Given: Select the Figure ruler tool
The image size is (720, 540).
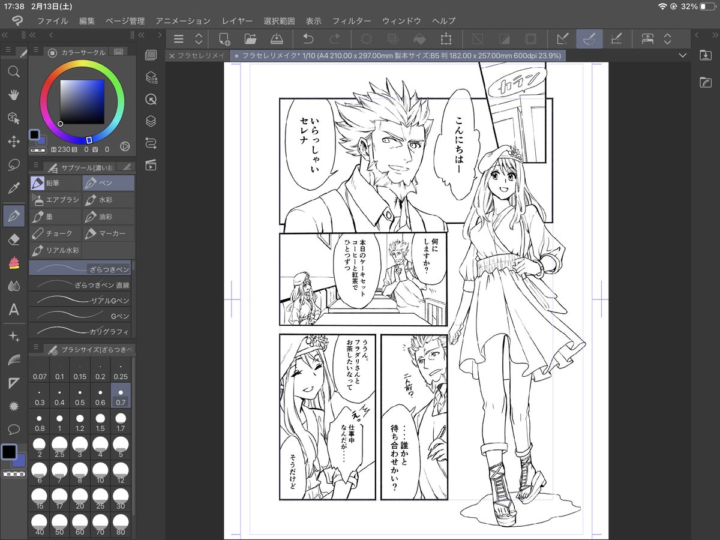Looking at the screenshot, I should (13, 383).
